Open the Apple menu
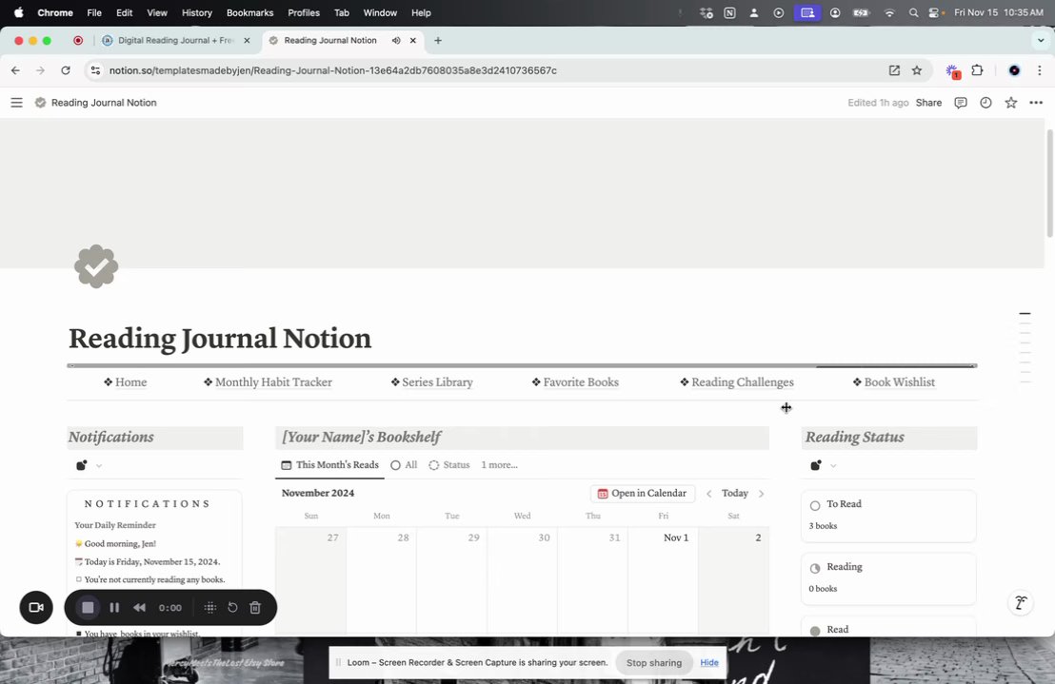 pos(18,12)
